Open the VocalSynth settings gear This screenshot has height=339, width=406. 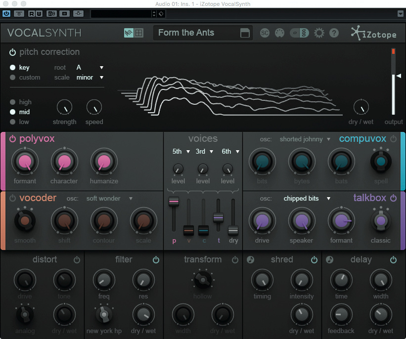click(x=319, y=33)
